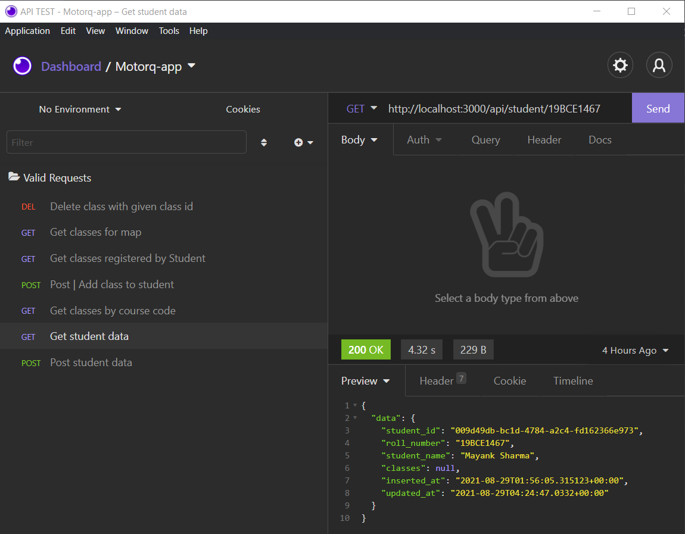Go to the Dashboard link
This screenshot has width=685, height=534.
coord(71,66)
